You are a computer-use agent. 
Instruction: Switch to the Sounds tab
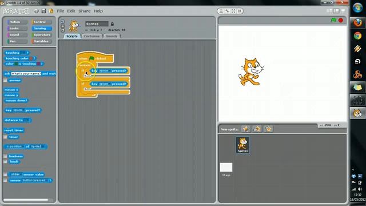[112, 36]
